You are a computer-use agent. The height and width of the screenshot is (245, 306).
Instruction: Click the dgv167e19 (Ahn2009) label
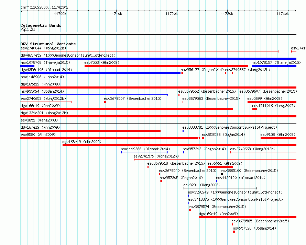coord(40,127)
